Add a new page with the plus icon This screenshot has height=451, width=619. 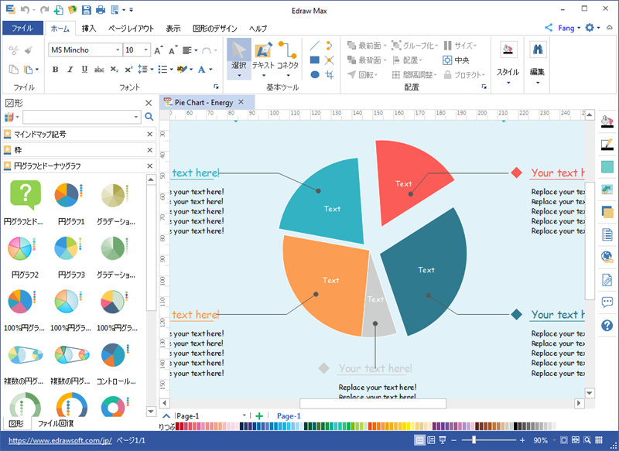tap(259, 416)
